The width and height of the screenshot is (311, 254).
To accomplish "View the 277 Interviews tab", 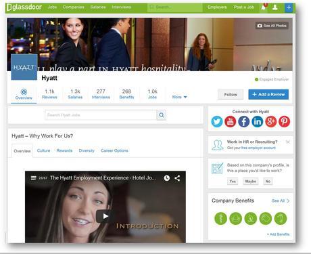I will tap(101, 94).
